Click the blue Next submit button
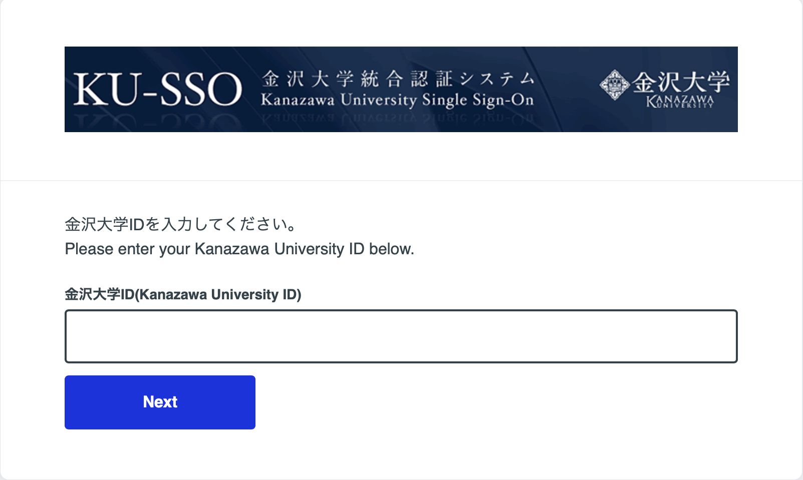Viewport: 803px width, 480px height. tap(159, 402)
